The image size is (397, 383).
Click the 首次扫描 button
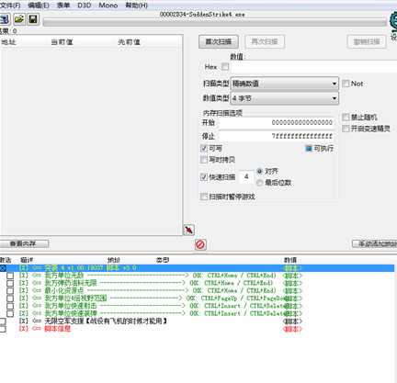(219, 41)
